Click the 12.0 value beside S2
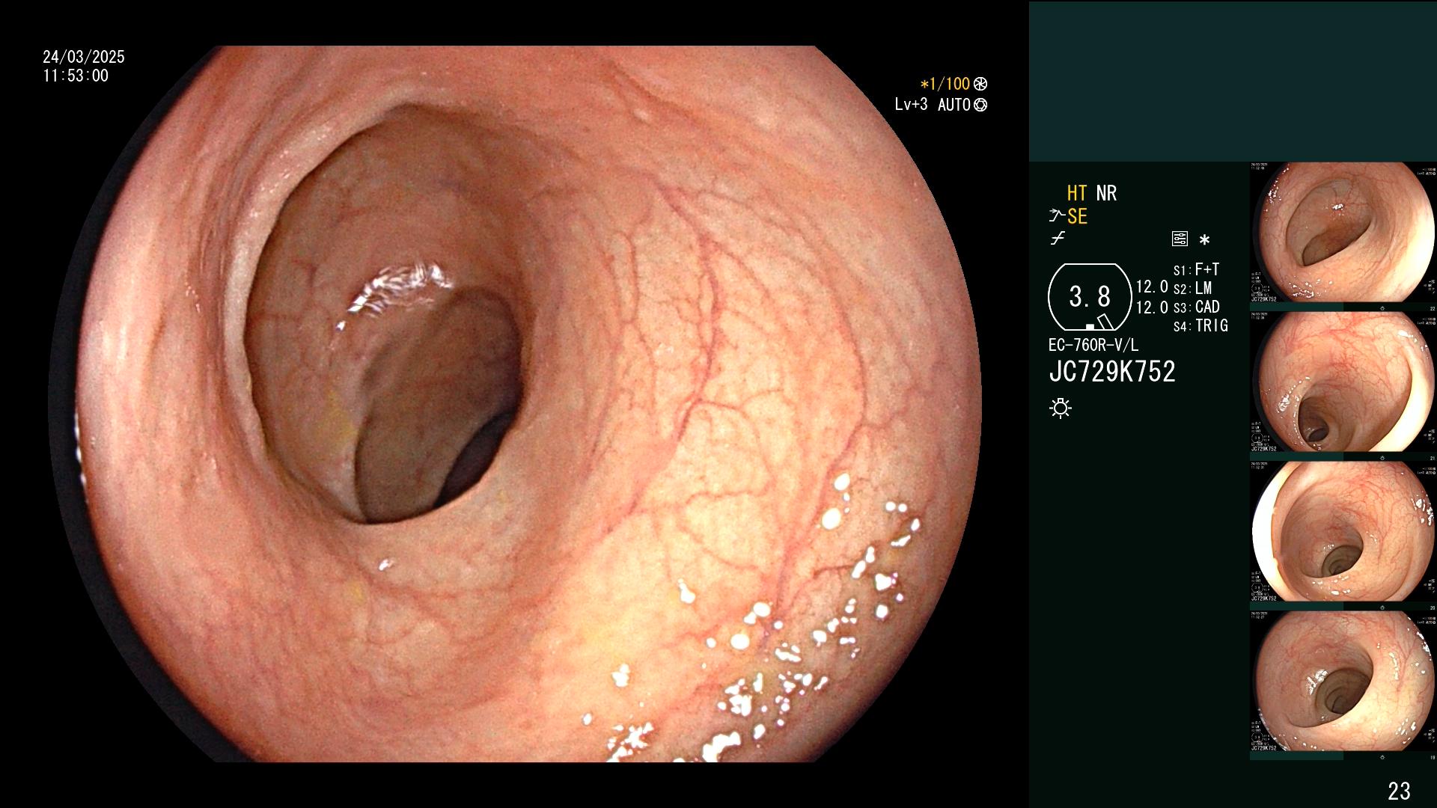Viewport: 1437px width, 808px height. coord(1152,287)
